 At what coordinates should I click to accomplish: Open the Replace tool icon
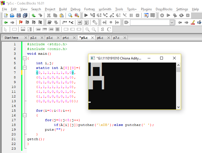click(77, 15)
